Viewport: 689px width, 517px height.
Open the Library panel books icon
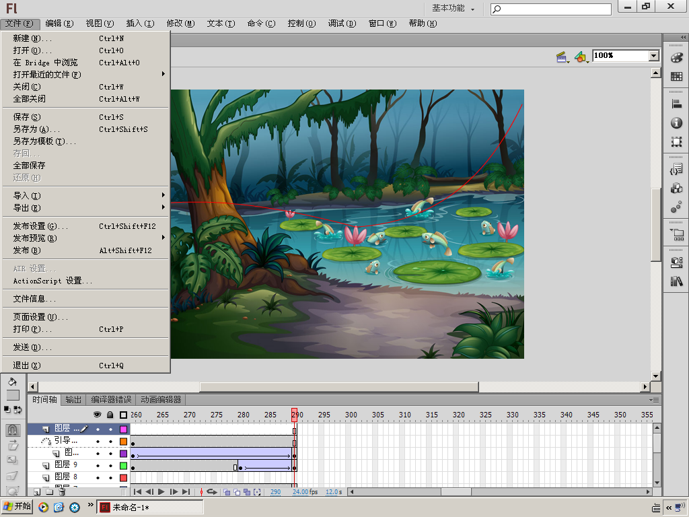676,281
